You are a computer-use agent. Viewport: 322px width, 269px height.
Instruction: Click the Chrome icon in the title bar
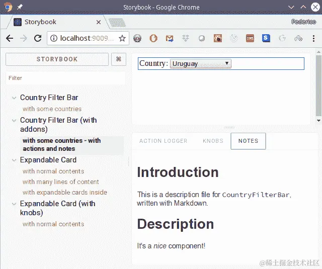pyautogui.click(x=8, y=7)
